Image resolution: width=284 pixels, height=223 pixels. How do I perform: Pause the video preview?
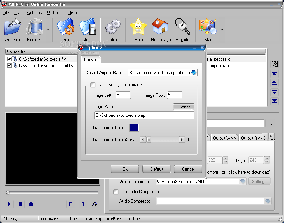(20, 204)
